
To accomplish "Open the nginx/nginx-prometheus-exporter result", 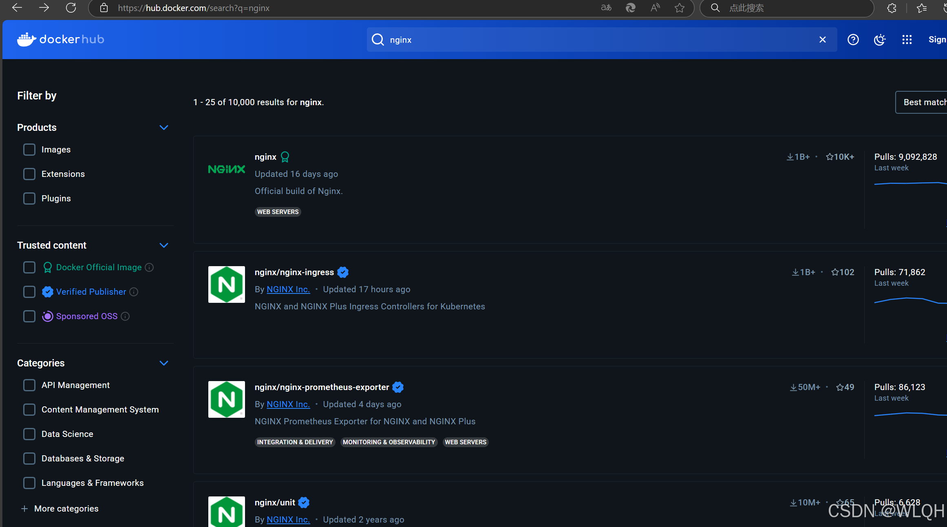I will click(322, 387).
